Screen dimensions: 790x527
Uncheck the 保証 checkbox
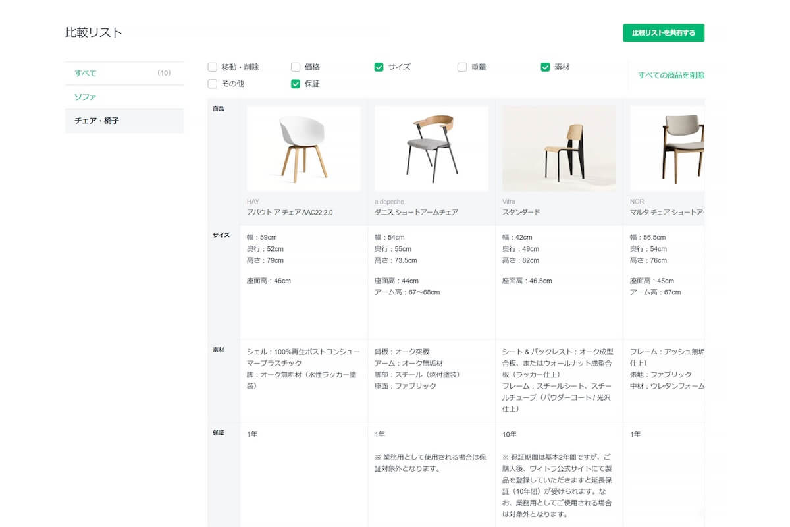(296, 84)
